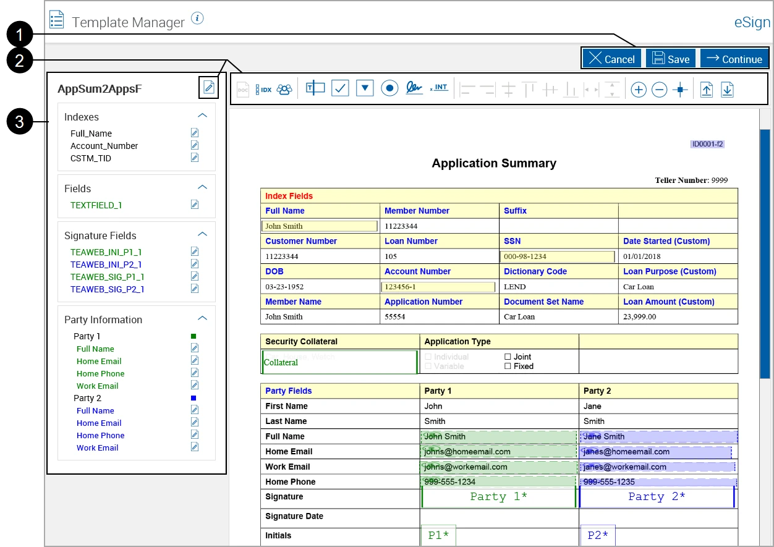Click the Save button
774x547 pixels.
coord(671,59)
